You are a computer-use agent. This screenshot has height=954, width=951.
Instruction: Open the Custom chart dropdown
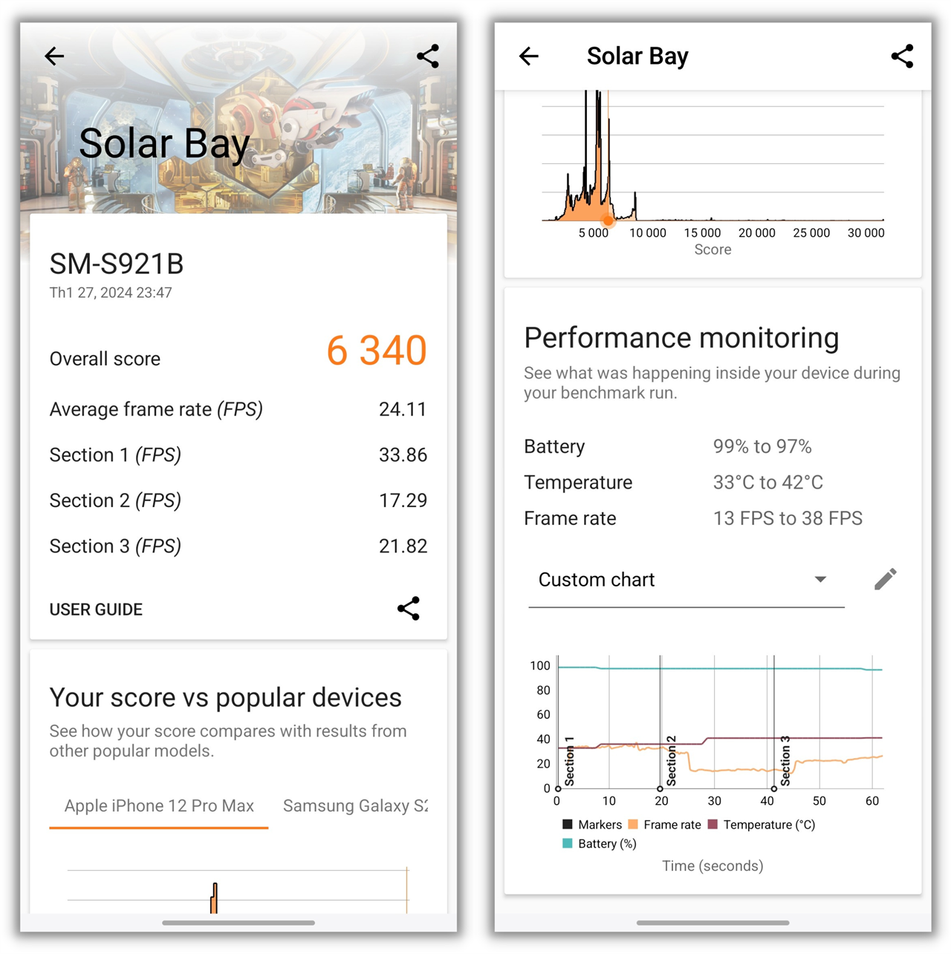pos(820,579)
